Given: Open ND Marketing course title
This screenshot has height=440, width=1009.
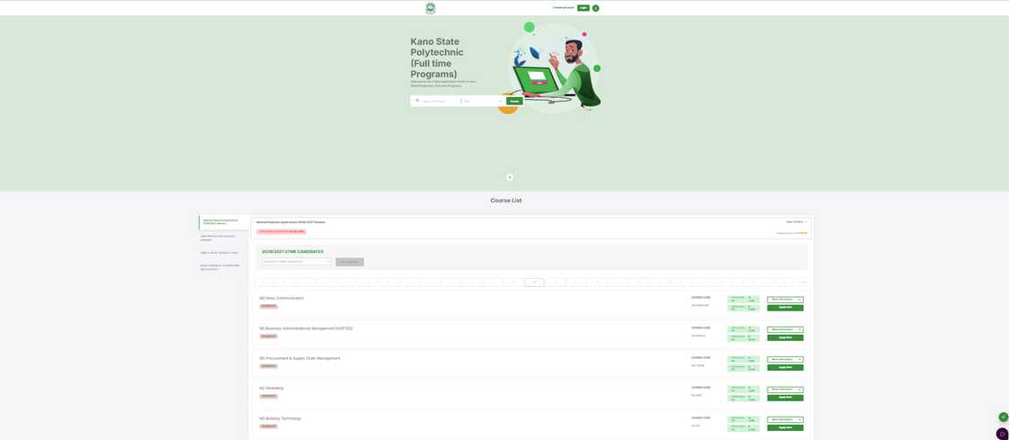Looking at the screenshot, I should coord(271,388).
